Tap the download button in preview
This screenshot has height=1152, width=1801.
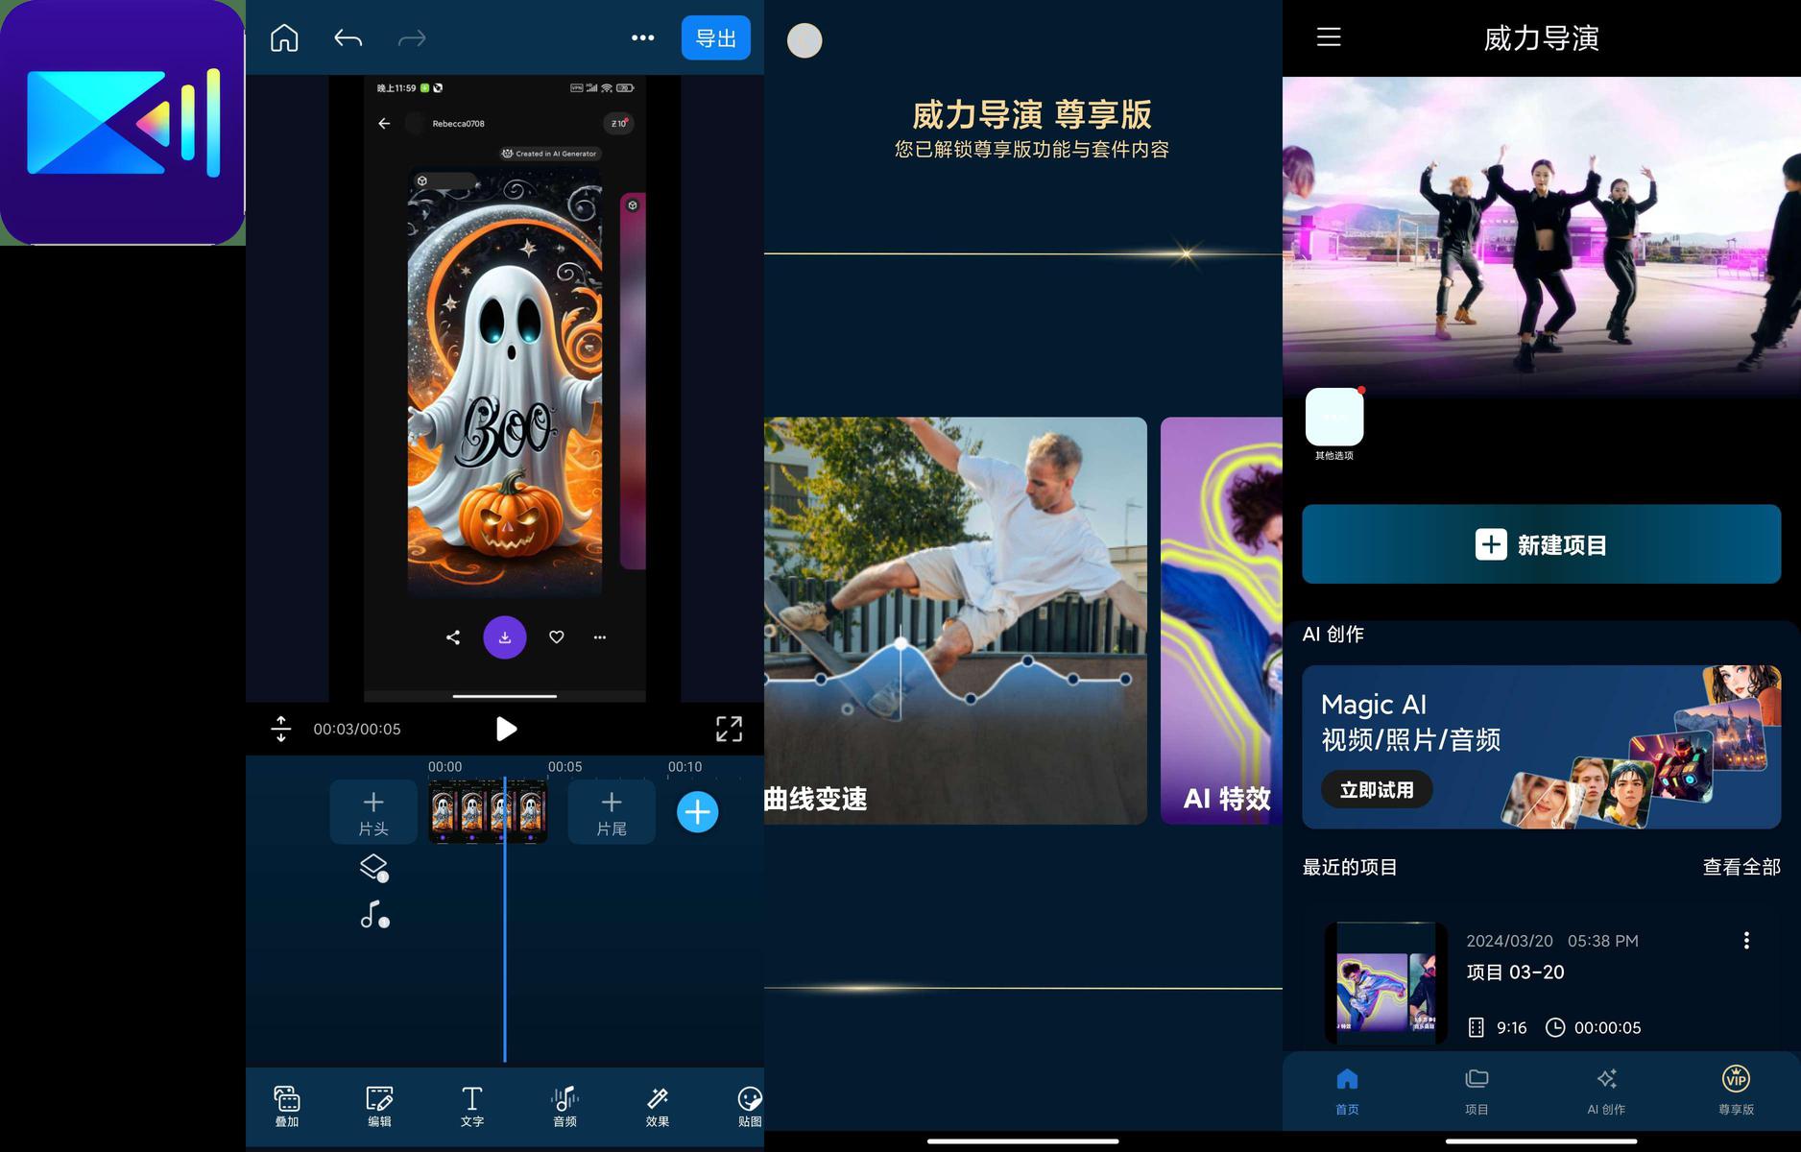coord(505,637)
